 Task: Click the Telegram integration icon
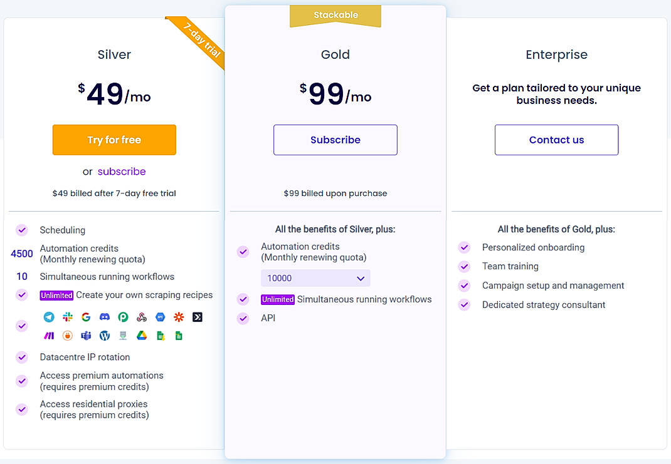click(49, 317)
